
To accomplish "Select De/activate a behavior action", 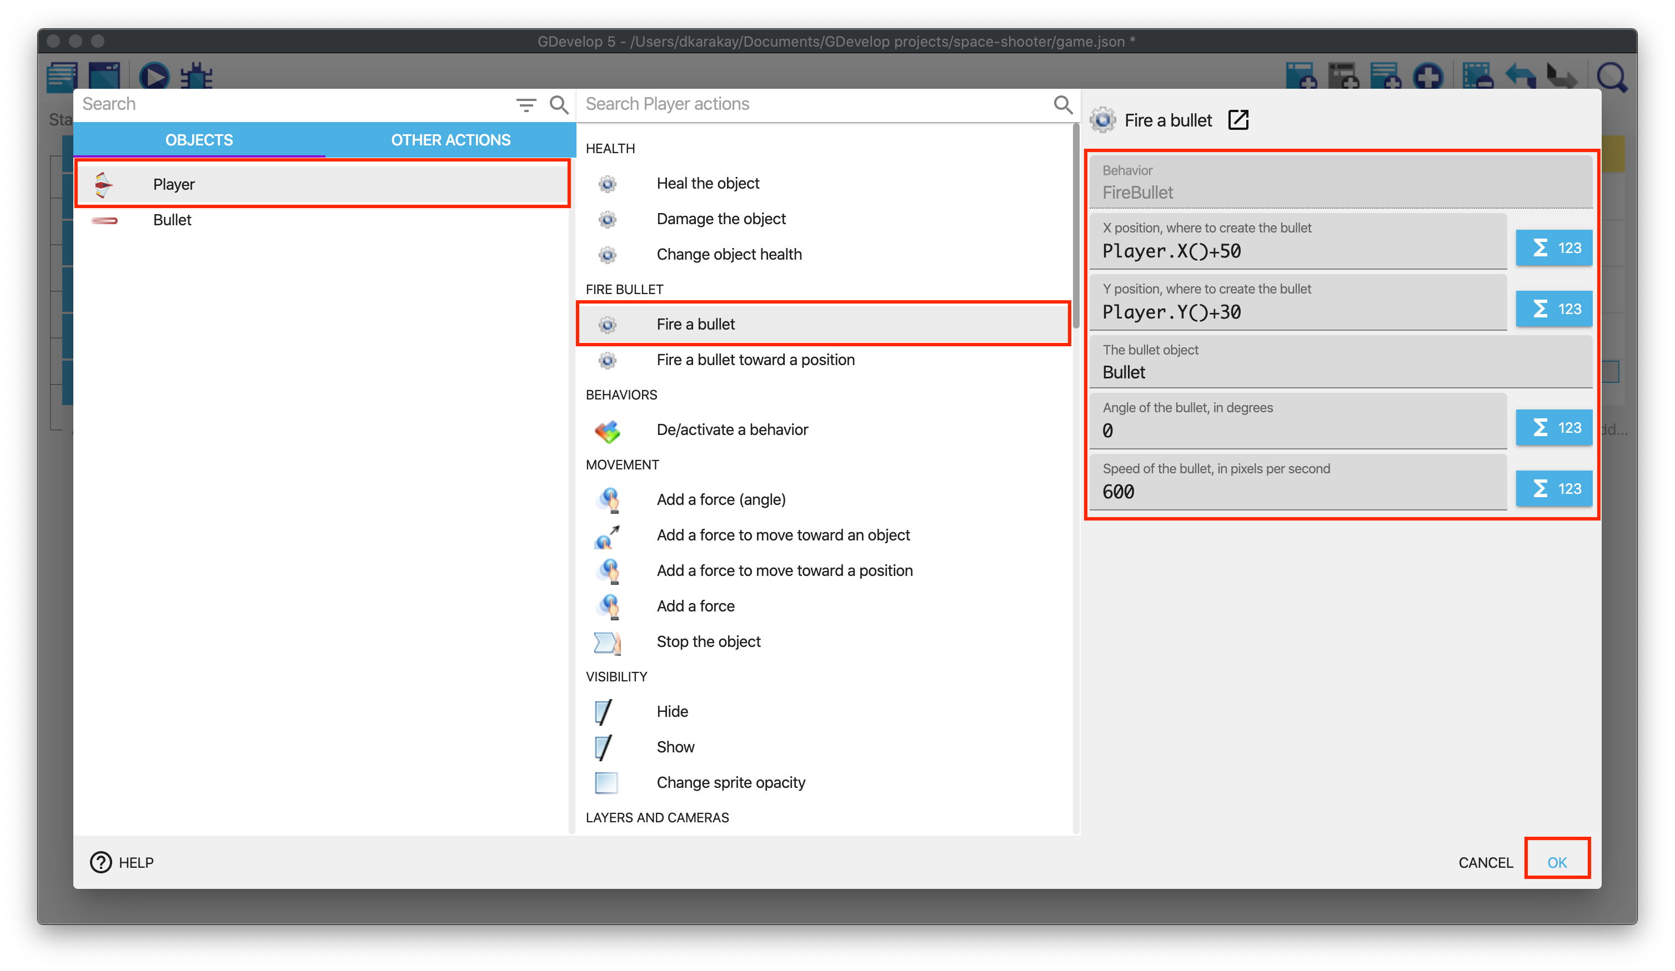I will 732,429.
